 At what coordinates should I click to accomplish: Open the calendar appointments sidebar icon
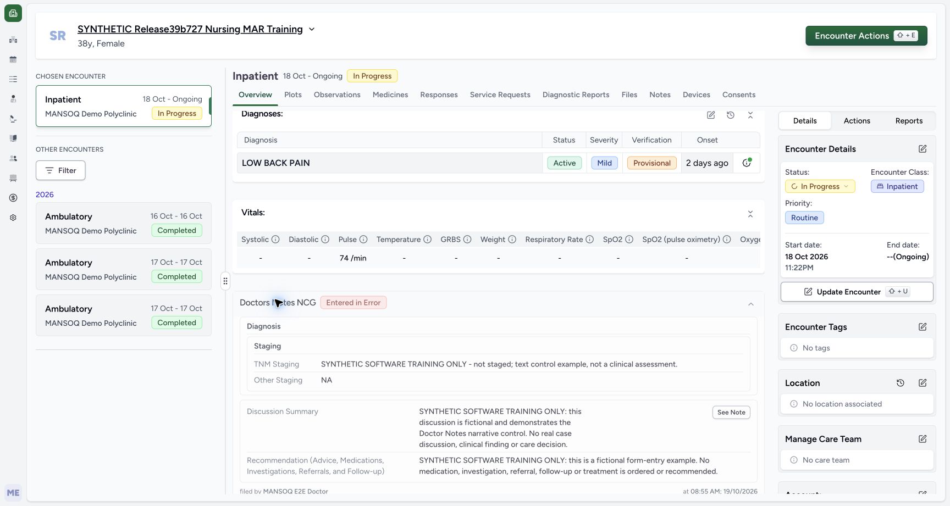tap(13, 59)
